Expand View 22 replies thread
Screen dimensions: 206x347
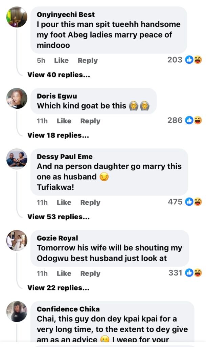pyautogui.click(x=58, y=288)
